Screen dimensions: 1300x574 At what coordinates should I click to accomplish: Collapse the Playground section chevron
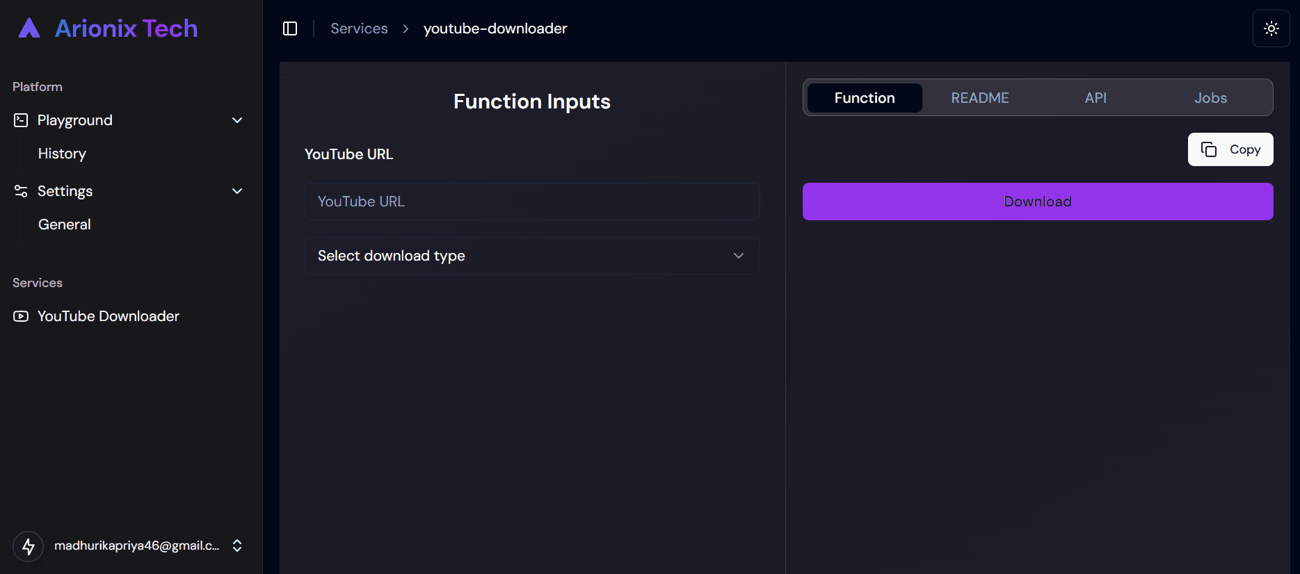(x=237, y=120)
